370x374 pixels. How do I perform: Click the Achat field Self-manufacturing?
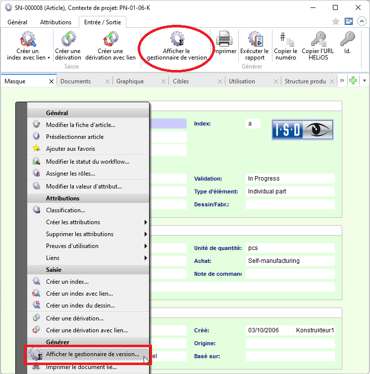290,261
